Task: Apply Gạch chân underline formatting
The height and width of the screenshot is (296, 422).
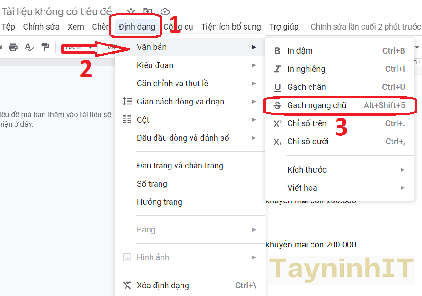Action: point(306,87)
